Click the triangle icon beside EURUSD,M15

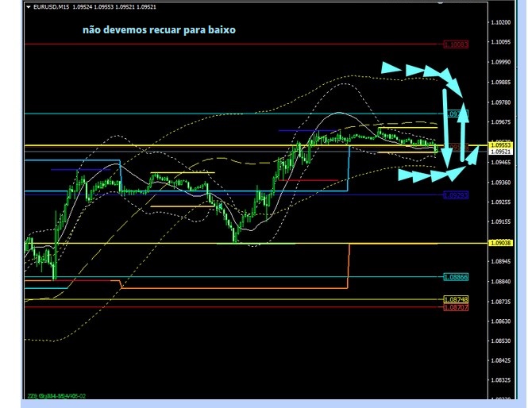pos(29,7)
